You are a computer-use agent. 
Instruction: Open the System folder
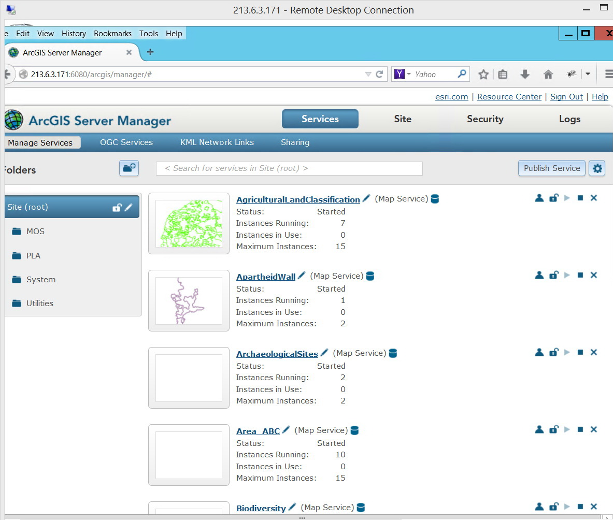tap(40, 279)
